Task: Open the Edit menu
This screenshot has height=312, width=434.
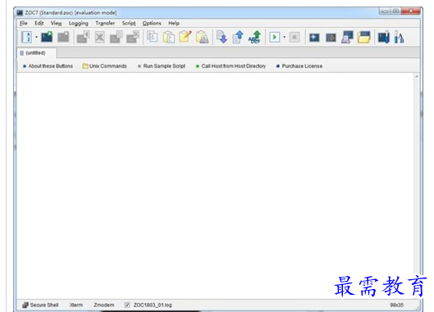Action: click(39, 23)
